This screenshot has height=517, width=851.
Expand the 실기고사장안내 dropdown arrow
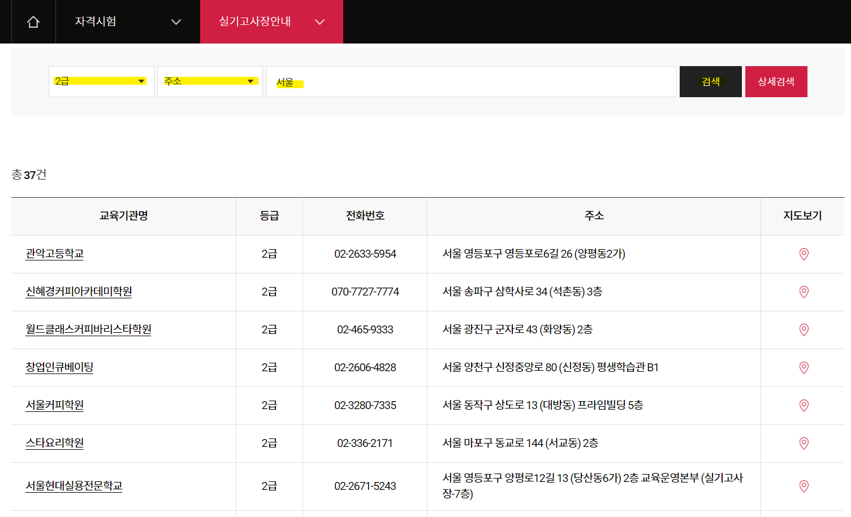pos(319,23)
